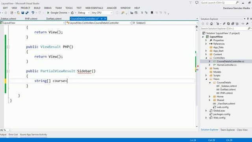Collapse the Controllers folder node

tap(206, 58)
